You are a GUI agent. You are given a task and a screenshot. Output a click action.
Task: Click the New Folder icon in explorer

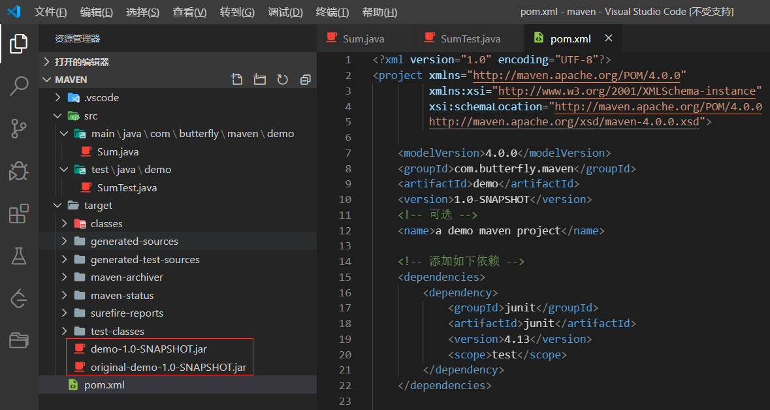coord(260,80)
